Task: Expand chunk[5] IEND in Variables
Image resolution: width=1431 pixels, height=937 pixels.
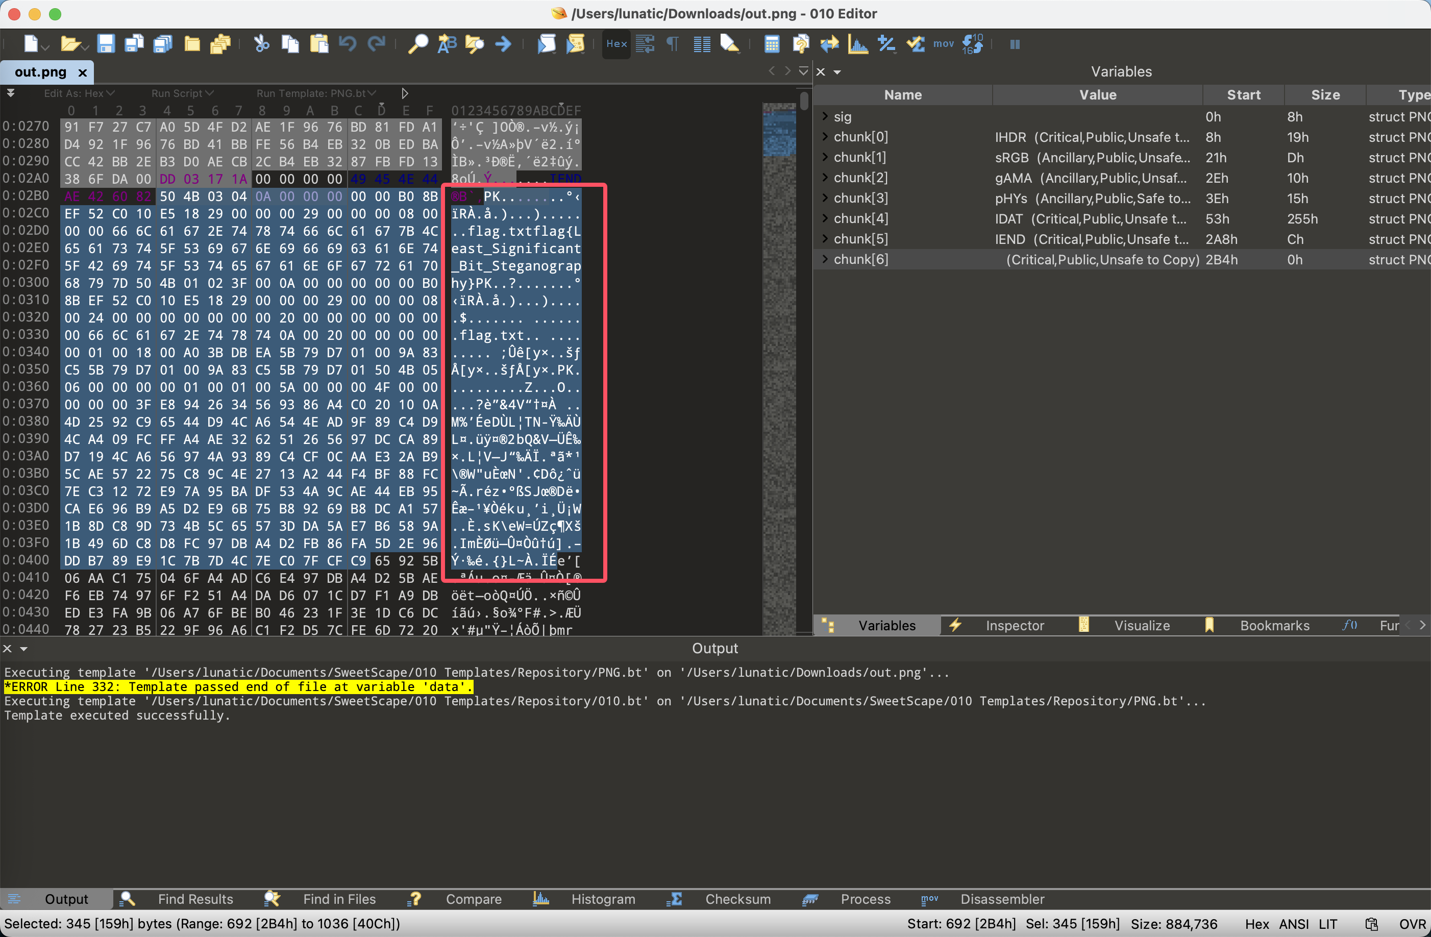Action: coord(825,239)
